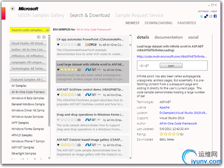Open ASP.NET GridView control demo sample

pyautogui.click(x=92, y=97)
